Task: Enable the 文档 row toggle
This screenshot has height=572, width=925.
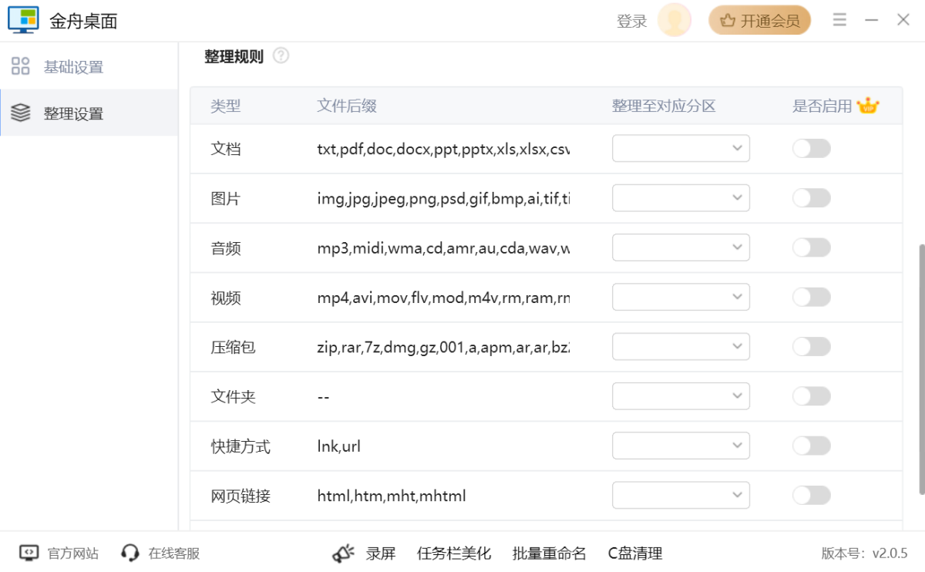Action: click(x=812, y=149)
